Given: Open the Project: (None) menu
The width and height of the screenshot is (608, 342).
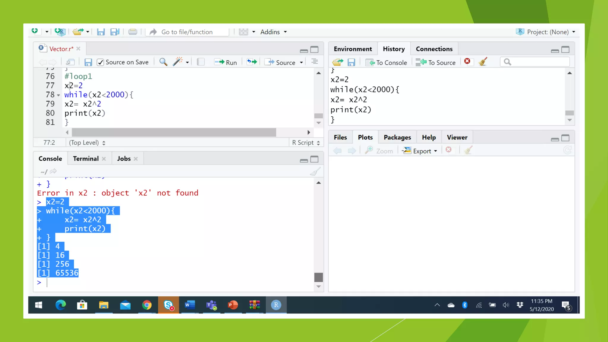Looking at the screenshot, I should (x=545, y=32).
